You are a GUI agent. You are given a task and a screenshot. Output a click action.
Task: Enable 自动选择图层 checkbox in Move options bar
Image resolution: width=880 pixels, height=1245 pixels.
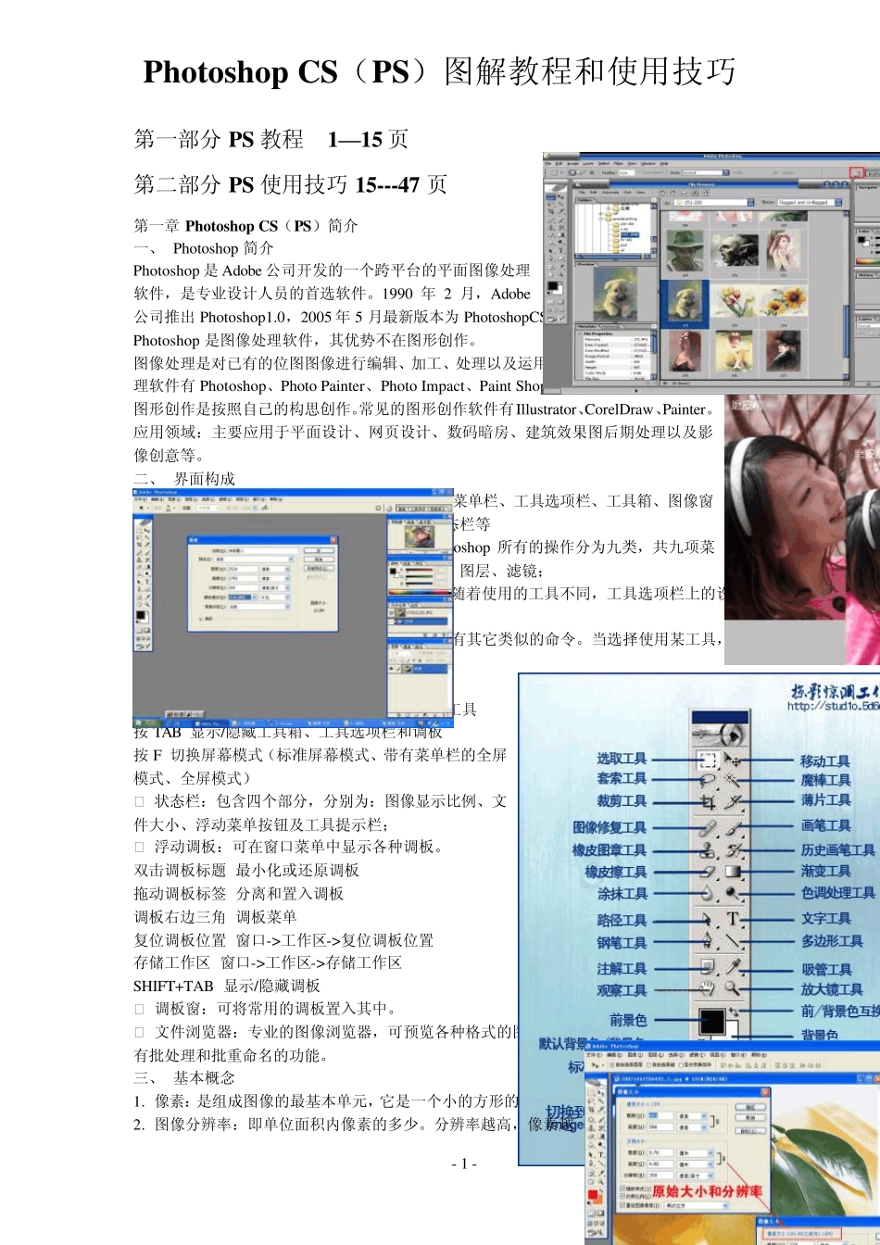click(612, 1065)
